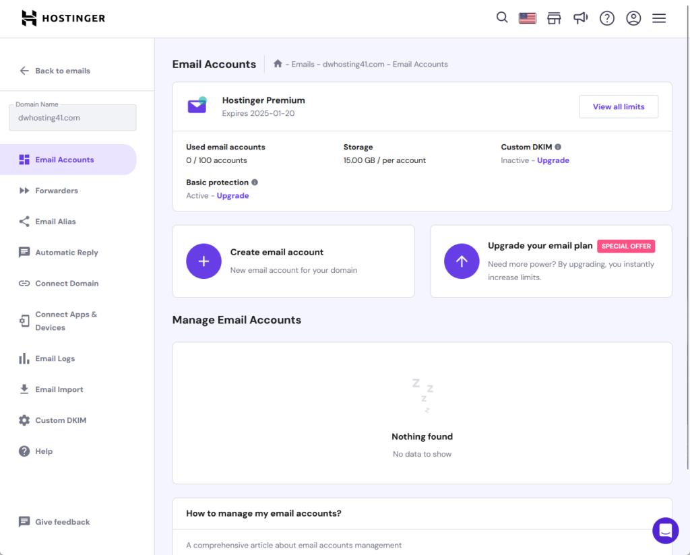Viewport: 690px width, 555px height.
Task: Click 'Expires 2025-01-20' text
Action: pyautogui.click(x=258, y=113)
